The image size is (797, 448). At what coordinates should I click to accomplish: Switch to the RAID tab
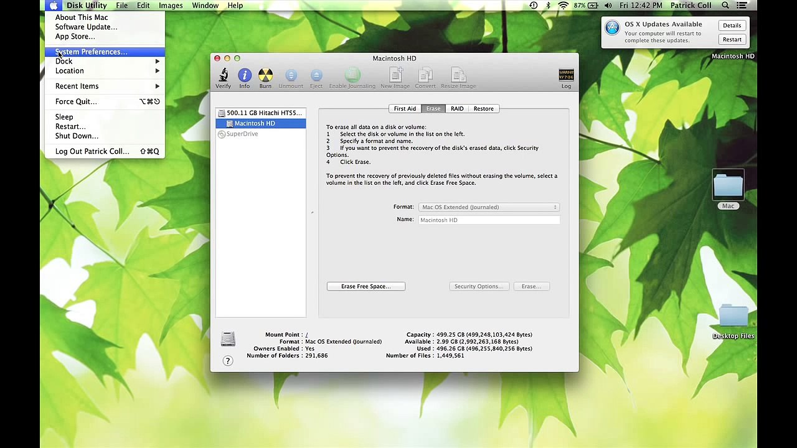tap(457, 109)
